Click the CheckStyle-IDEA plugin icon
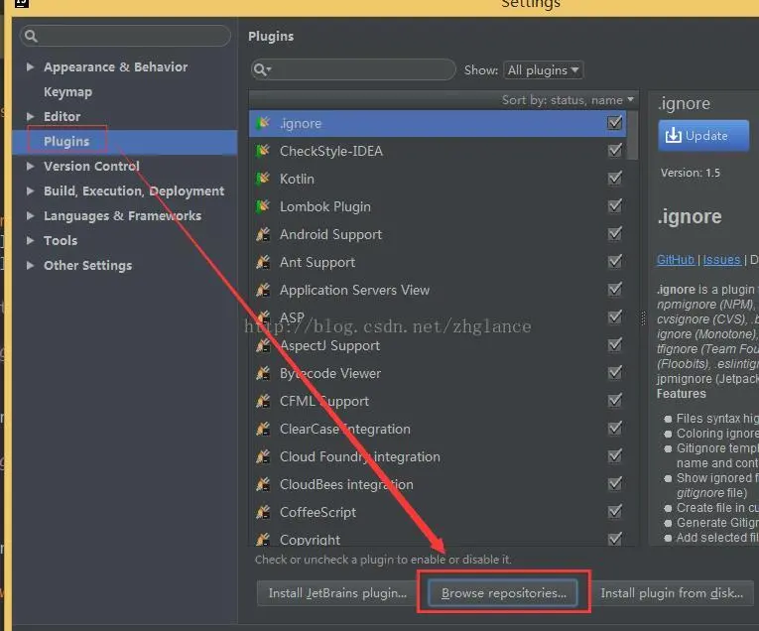The height and width of the screenshot is (631, 759). pos(263,151)
